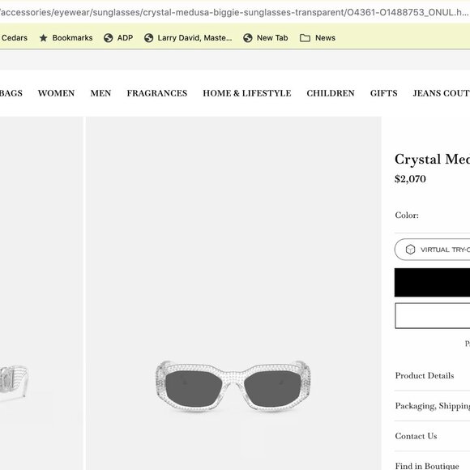
Task: Open the Cedars bookmark
Action: [x=14, y=38]
